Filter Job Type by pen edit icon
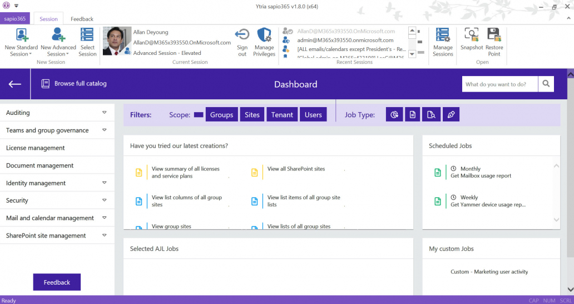The image size is (574, 304). point(451,115)
